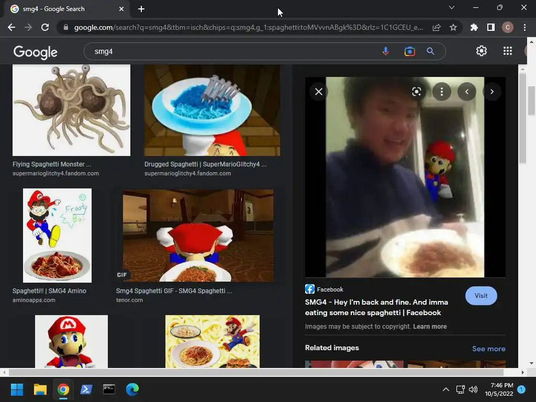
Task: Go back with the browser back arrow
Action: click(x=12, y=27)
